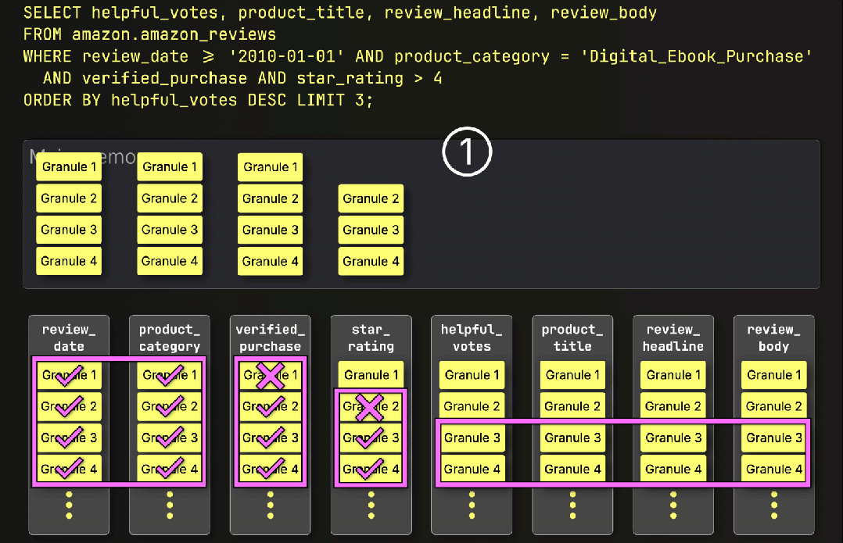
Task: Pick Granule 4 in the product_title column
Action: (x=572, y=469)
